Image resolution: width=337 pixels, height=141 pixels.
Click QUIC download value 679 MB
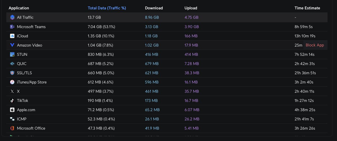[x=152, y=64]
